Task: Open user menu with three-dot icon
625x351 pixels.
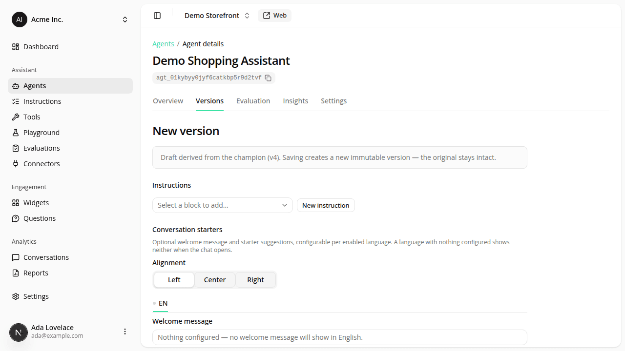Action: 125,331
